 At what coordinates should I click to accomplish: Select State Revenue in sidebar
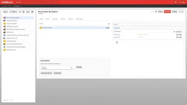(11, 50)
